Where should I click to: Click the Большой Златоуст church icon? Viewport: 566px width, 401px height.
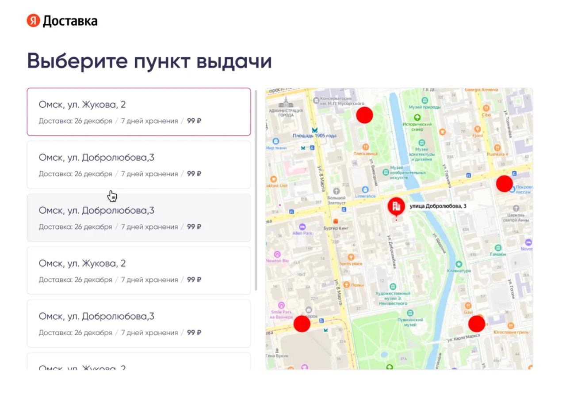[x=337, y=191]
